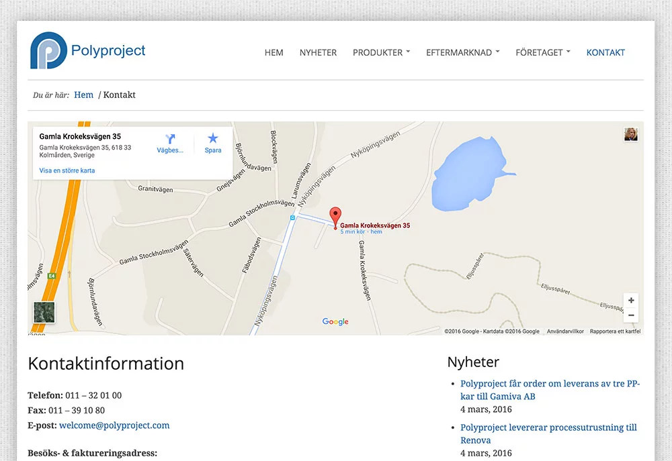Click the Spara star icon
The height and width of the screenshot is (461, 672).
(x=213, y=138)
